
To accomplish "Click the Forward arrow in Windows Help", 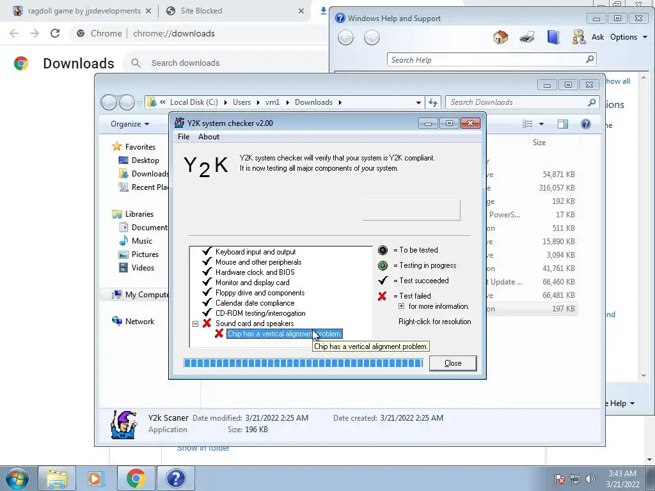I will click(372, 38).
